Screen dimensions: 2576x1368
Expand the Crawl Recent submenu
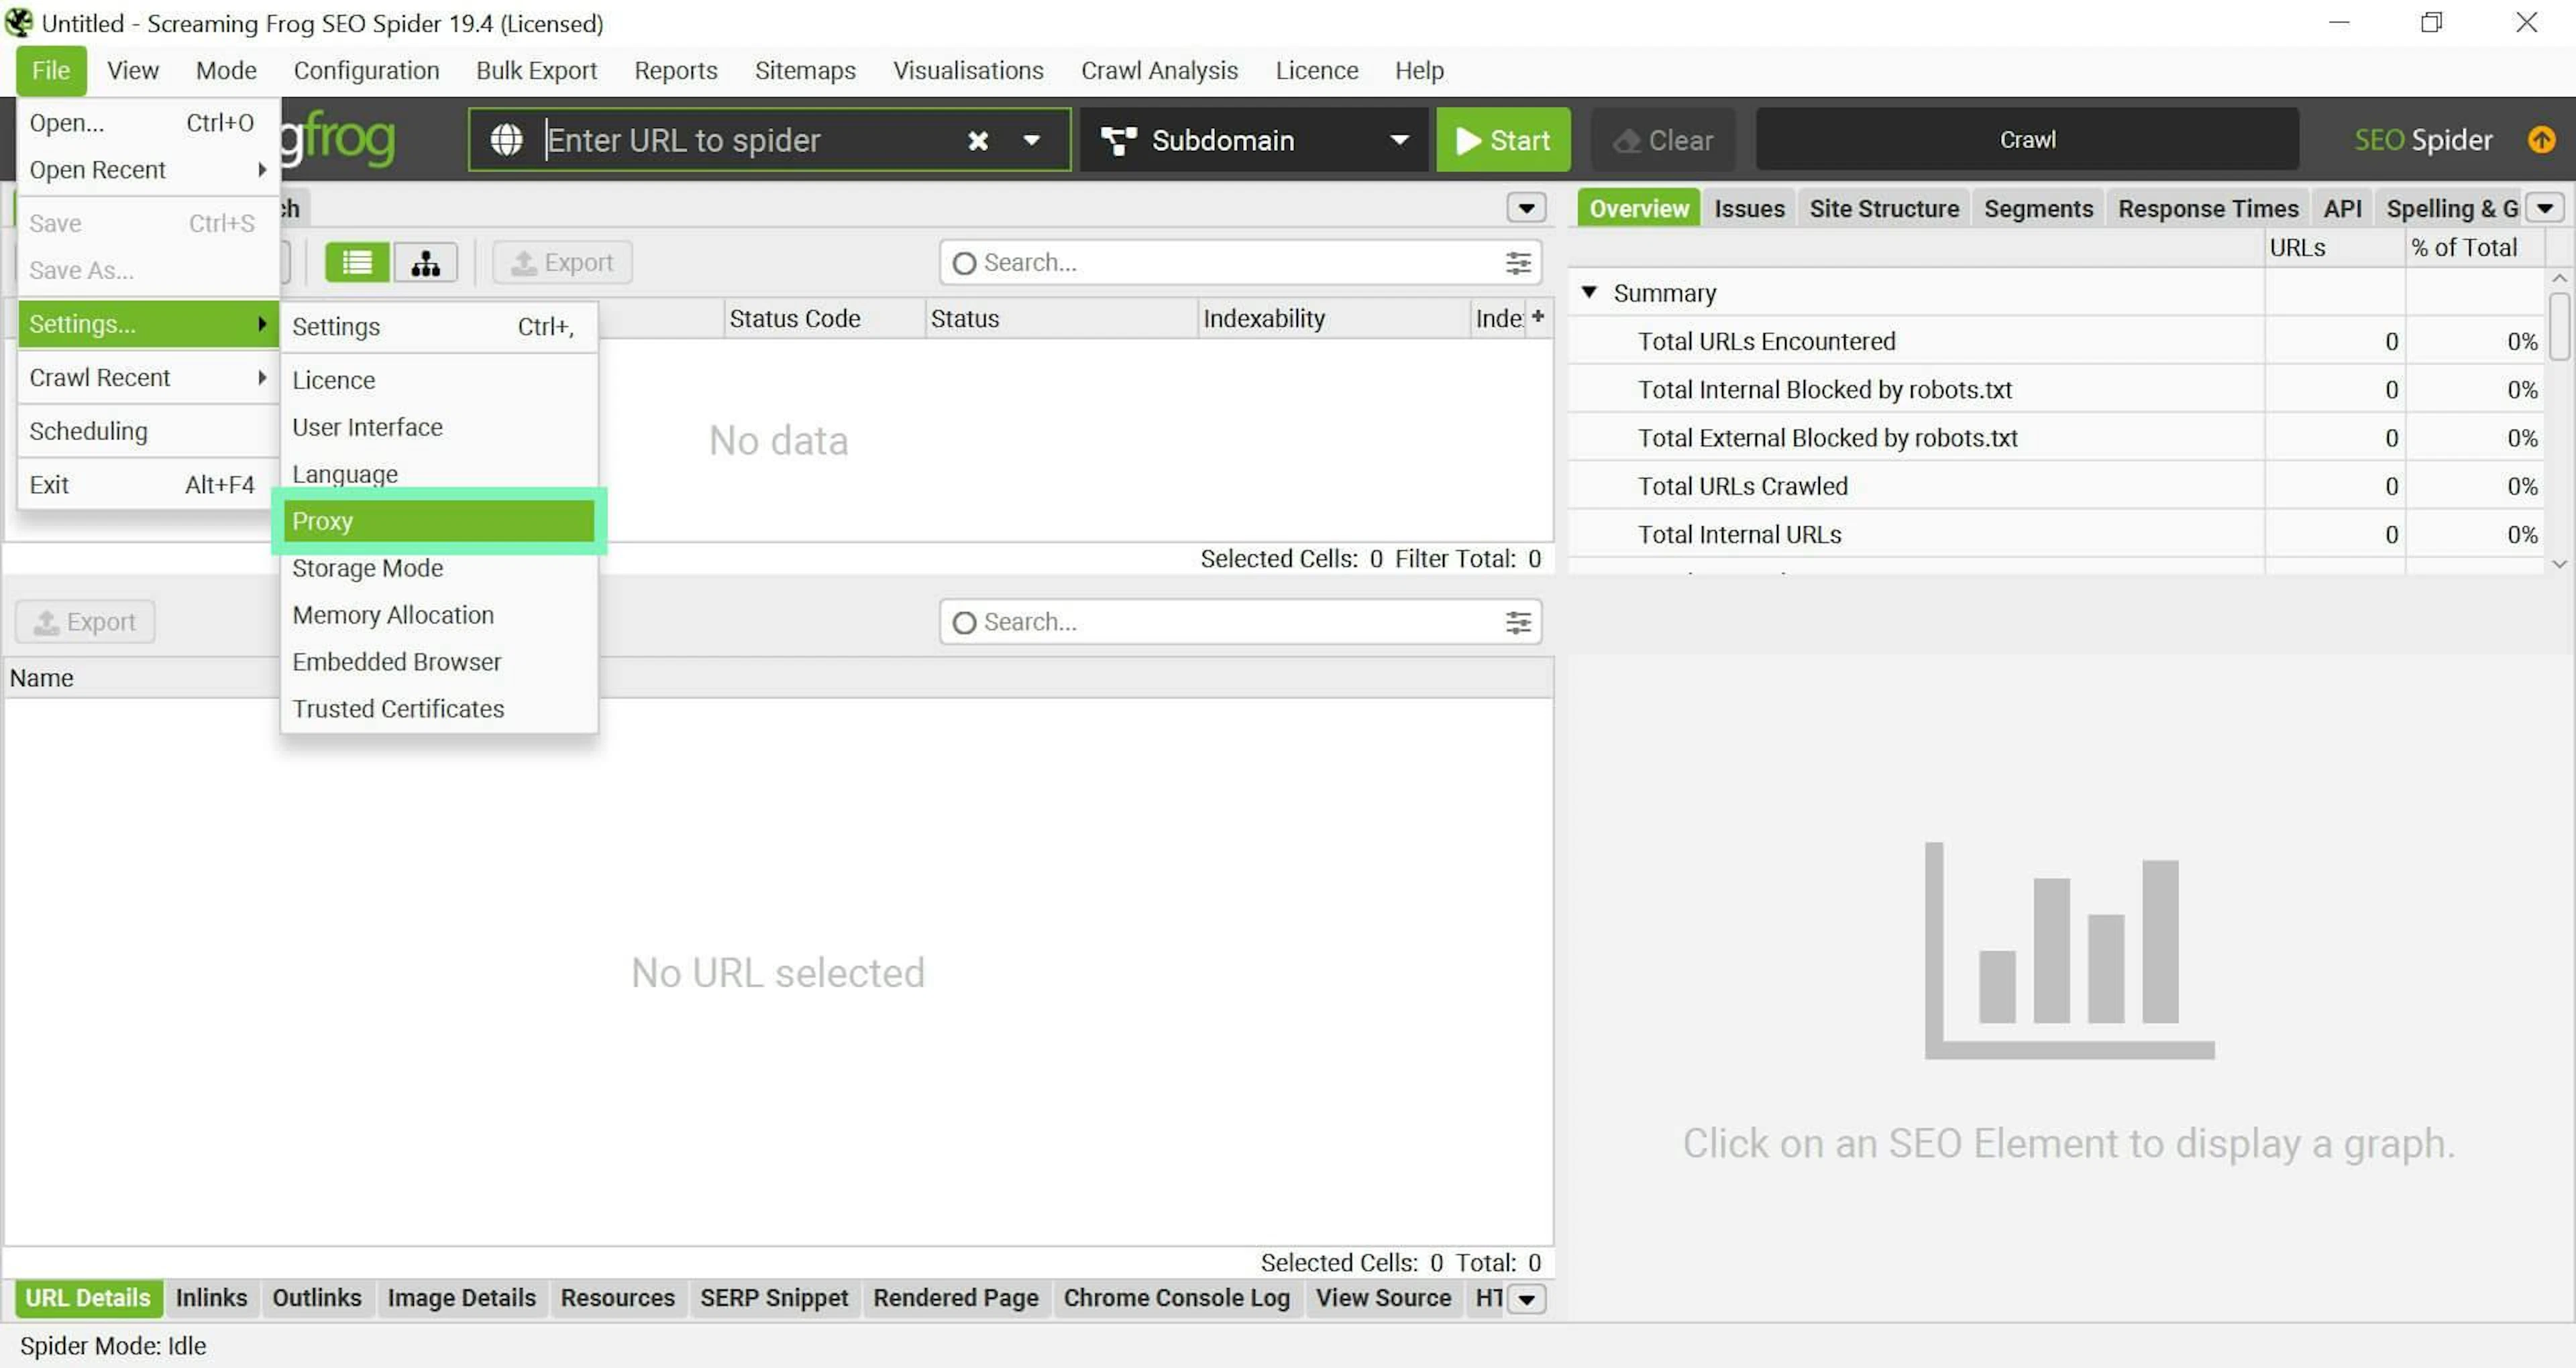[147, 378]
